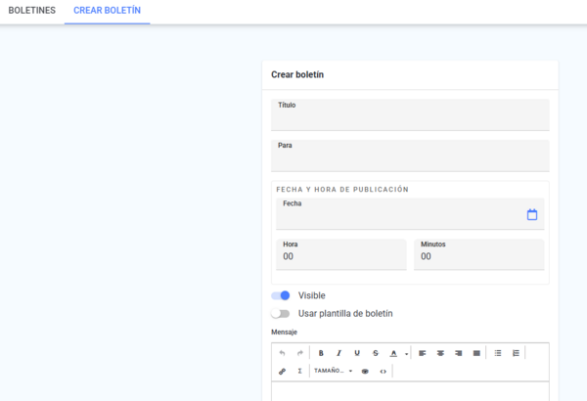This screenshot has width=587, height=401.
Task: Apply italic formatting in message editor
Action: (339, 353)
